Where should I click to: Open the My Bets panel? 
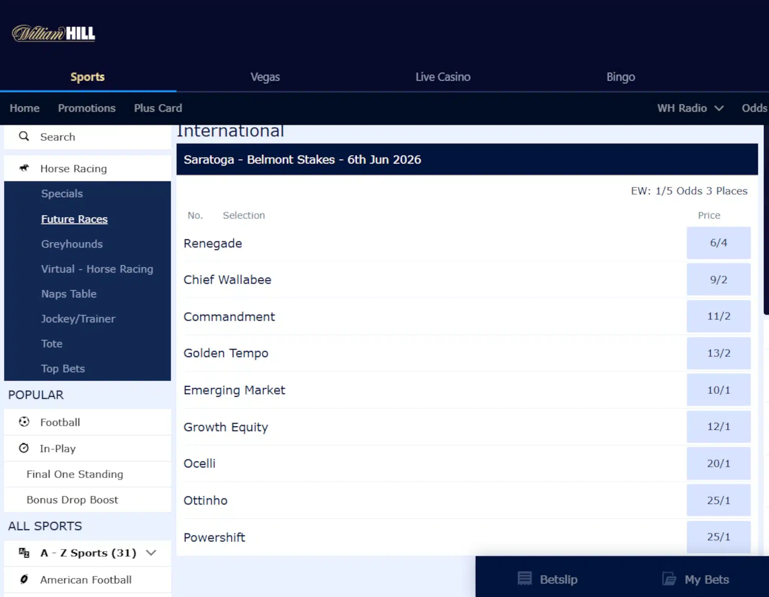[x=695, y=579]
